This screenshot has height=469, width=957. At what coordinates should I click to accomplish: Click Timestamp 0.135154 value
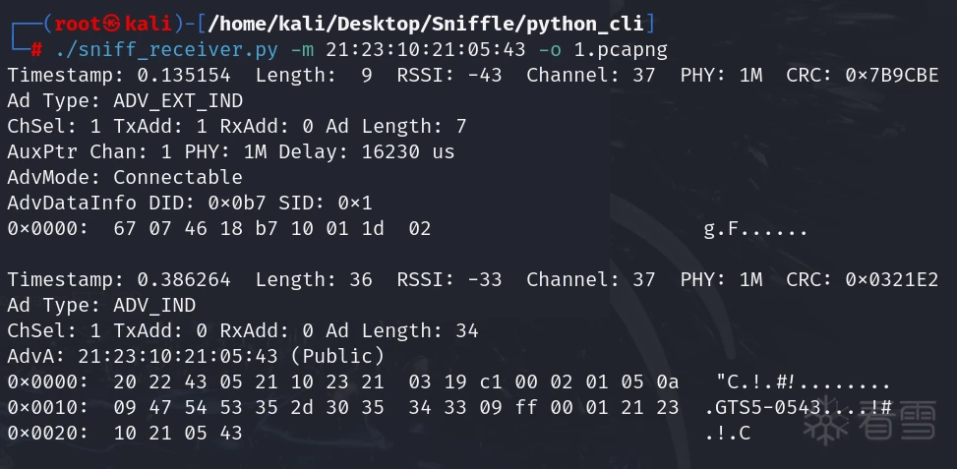184,75
